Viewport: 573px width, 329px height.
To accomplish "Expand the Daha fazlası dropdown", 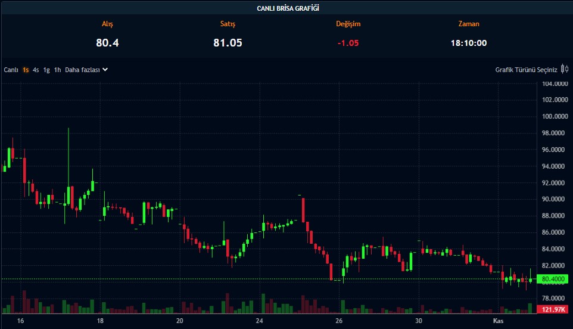I will pos(86,70).
